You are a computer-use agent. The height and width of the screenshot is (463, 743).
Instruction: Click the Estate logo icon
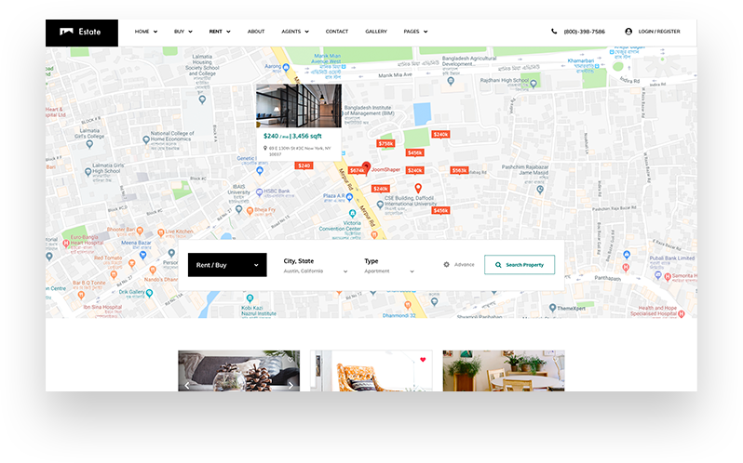point(66,32)
